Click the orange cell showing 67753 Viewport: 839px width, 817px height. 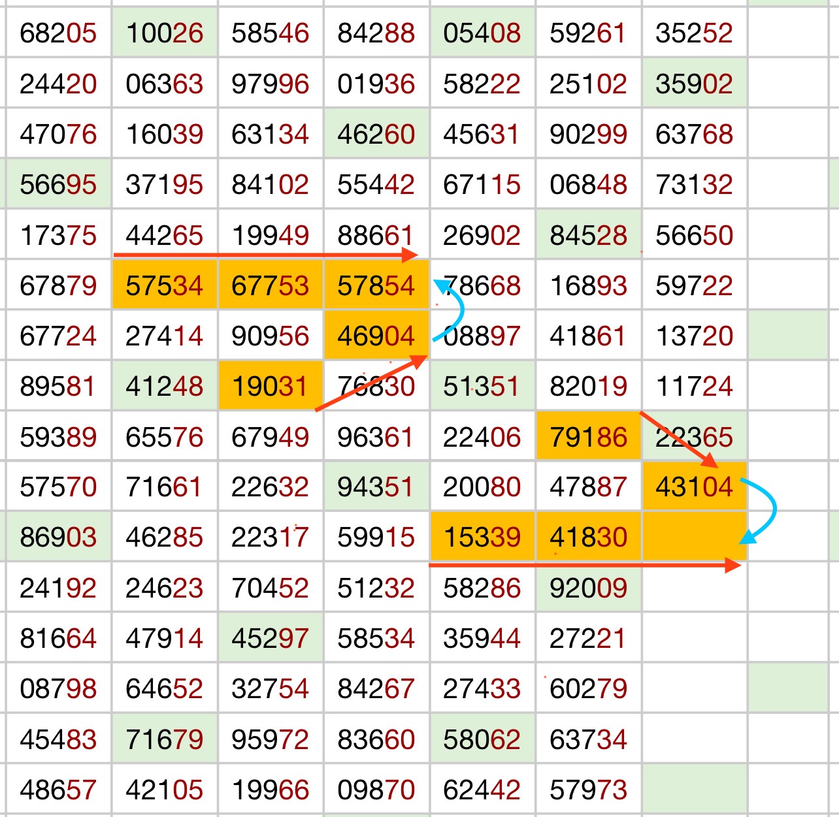271,285
